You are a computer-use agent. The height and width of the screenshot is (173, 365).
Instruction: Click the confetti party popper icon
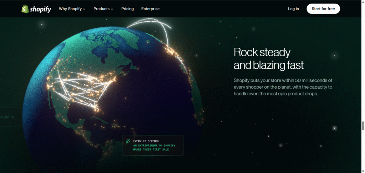tap(128, 141)
